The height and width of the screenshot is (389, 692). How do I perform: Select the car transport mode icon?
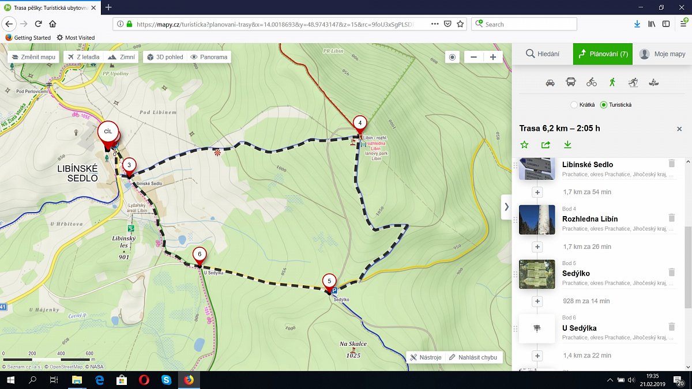click(x=550, y=82)
